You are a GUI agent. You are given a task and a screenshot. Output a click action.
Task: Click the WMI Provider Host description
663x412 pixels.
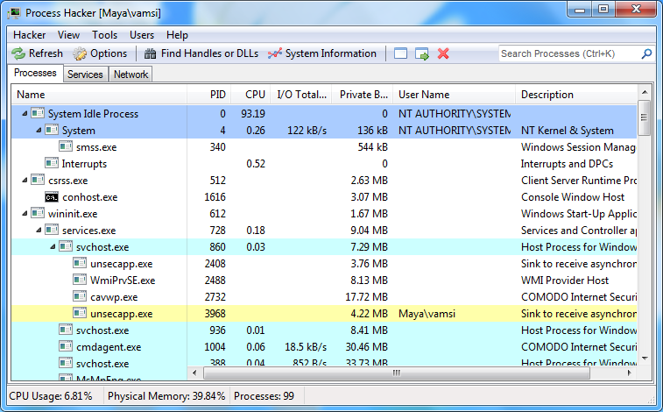tap(565, 280)
